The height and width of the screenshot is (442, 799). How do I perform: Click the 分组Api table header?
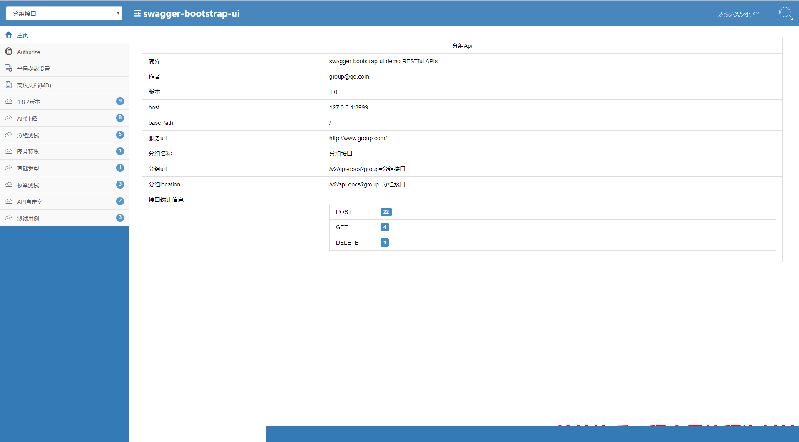click(x=462, y=46)
